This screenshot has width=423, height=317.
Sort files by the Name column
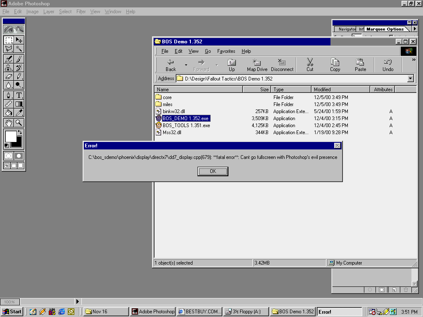click(199, 90)
